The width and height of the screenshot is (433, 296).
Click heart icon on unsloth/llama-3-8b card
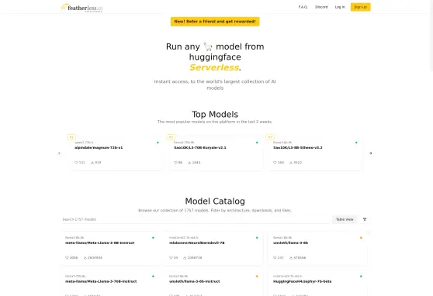(x=275, y=258)
